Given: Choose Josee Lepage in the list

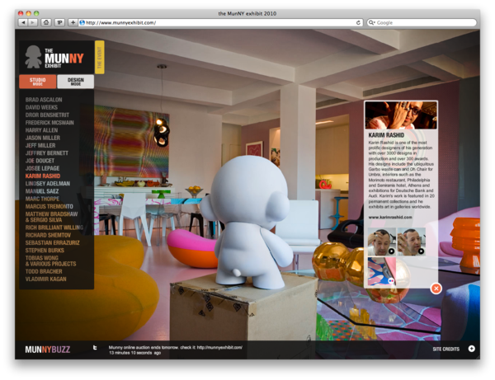Looking at the screenshot, I should pyautogui.click(x=42, y=168).
